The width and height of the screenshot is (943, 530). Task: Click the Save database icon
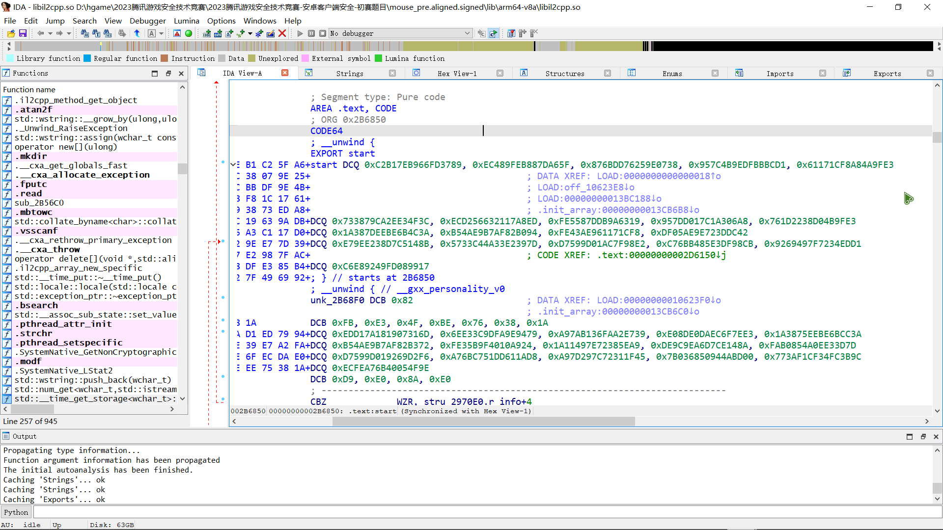(23, 33)
